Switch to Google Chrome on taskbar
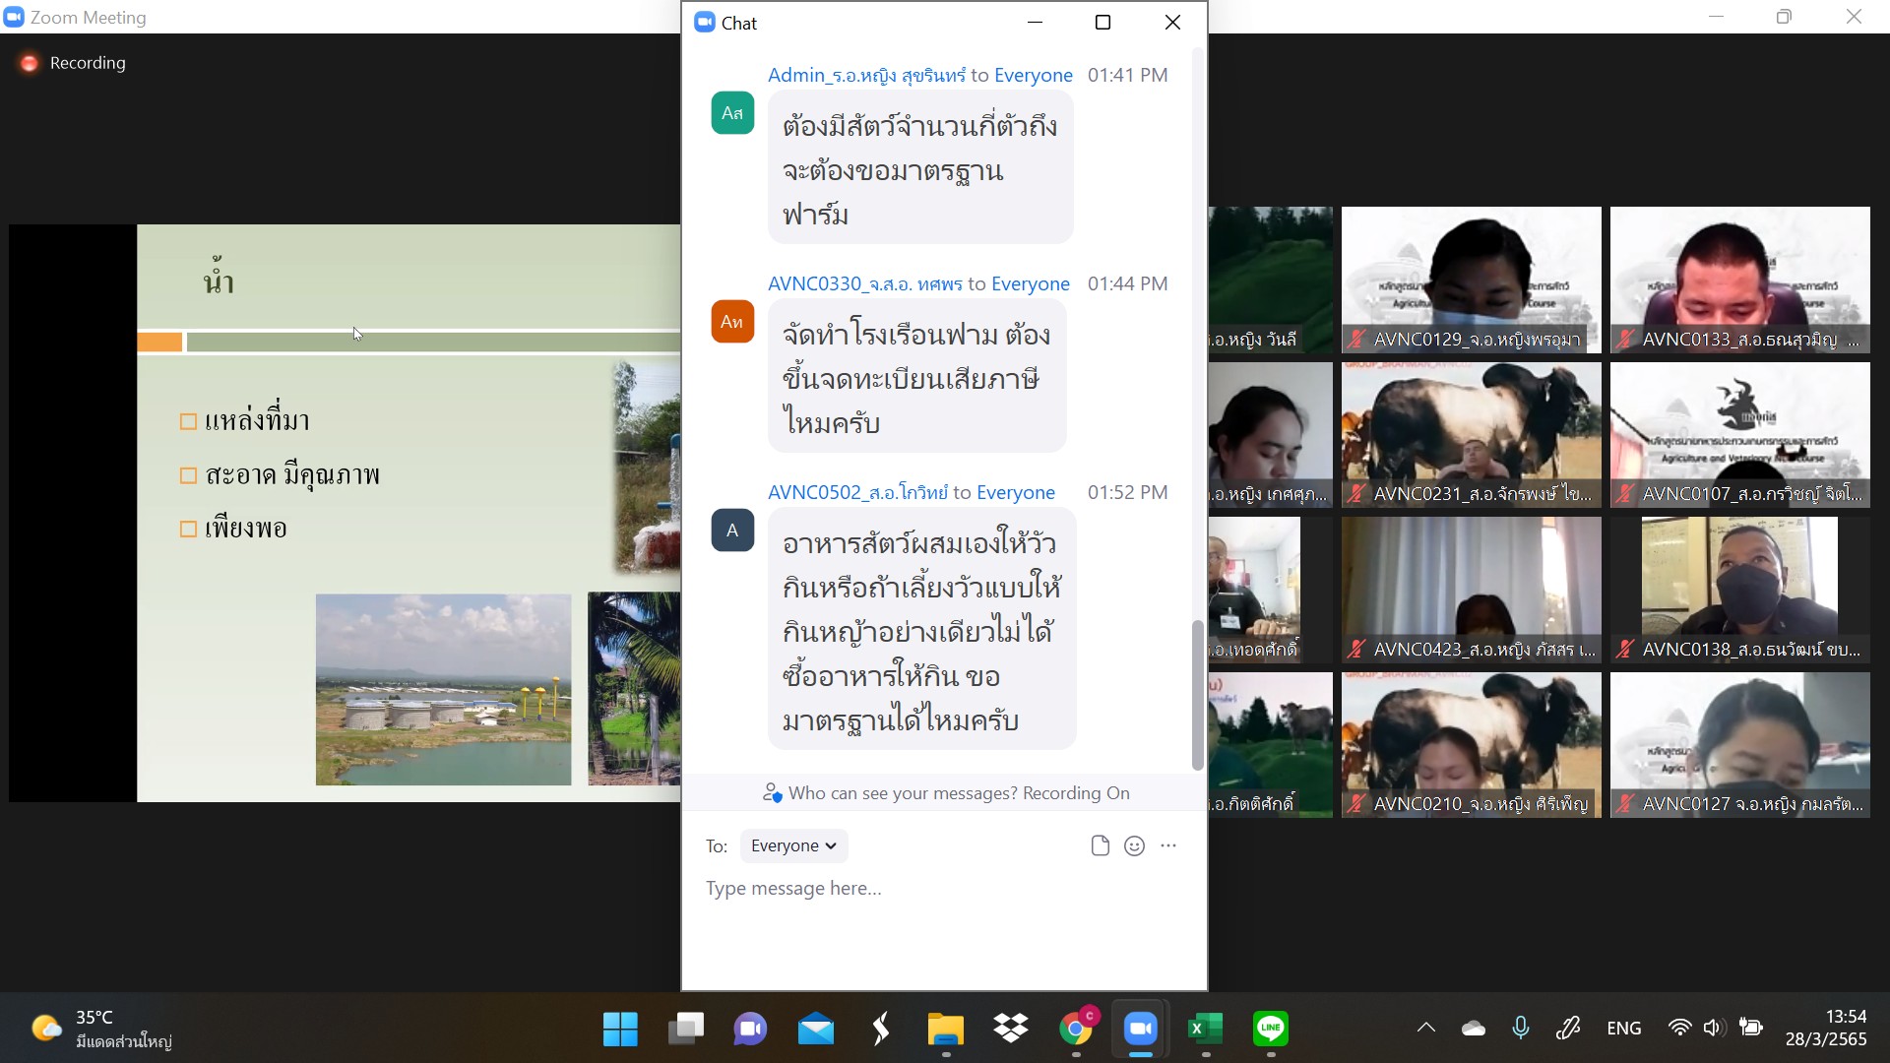This screenshot has height=1063, width=1890. click(x=1076, y=1030)
